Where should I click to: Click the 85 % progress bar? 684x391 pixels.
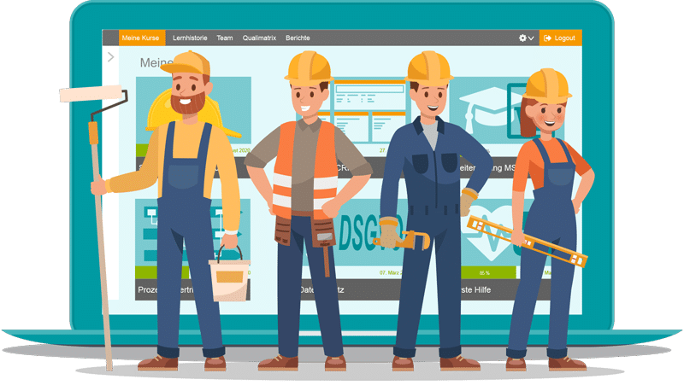[x=485, y=272]
